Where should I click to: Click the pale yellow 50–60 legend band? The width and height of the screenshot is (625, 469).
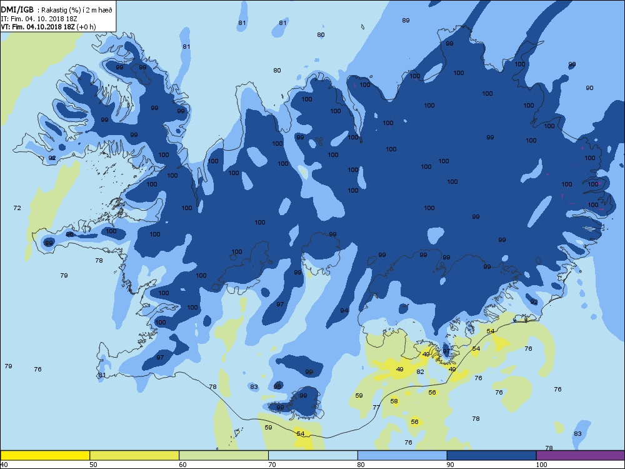tap(134, 455)
